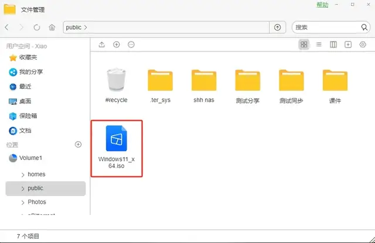Select the Windows11_x64.iso file
The height and width of the screenshot is (243, 375).
click(117, 148)
